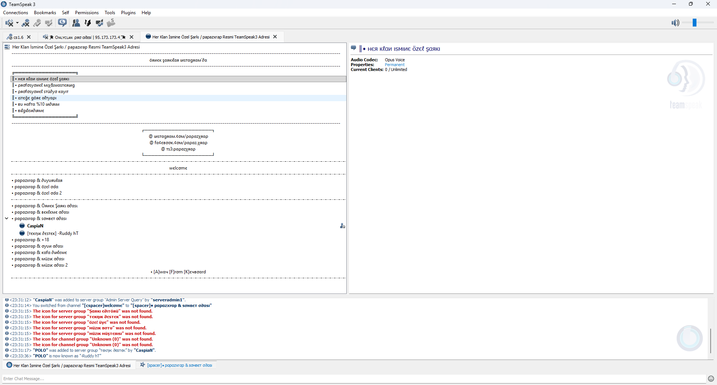Open the Connections menu
The width and height of the screenshot is (717, 385).
(16, 13)
